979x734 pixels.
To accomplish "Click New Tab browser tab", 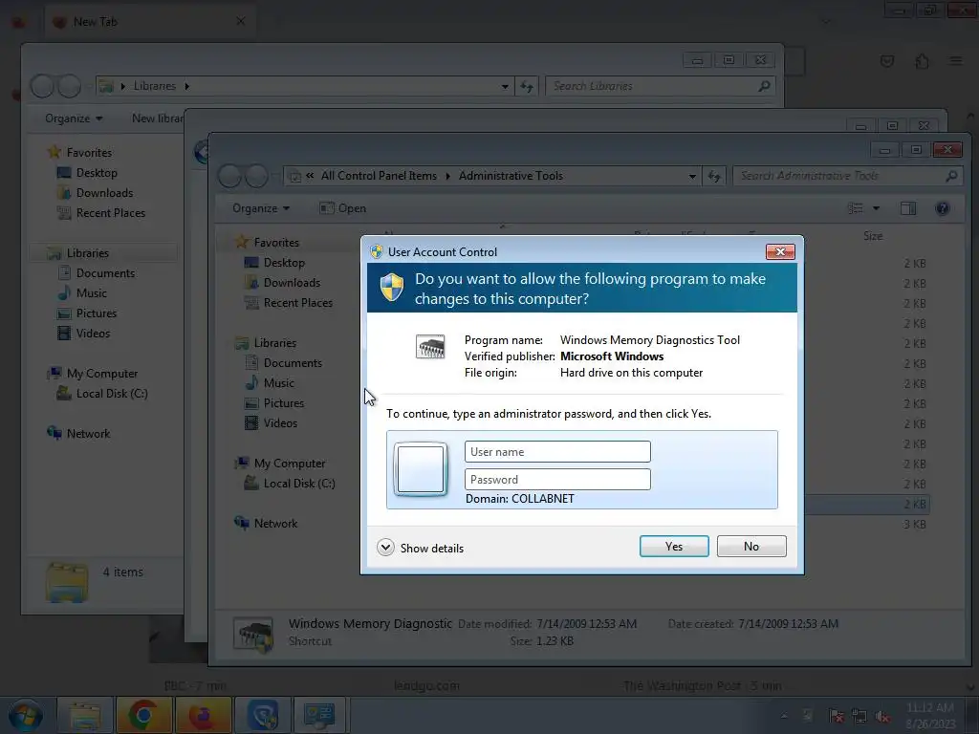I will 150,22.
